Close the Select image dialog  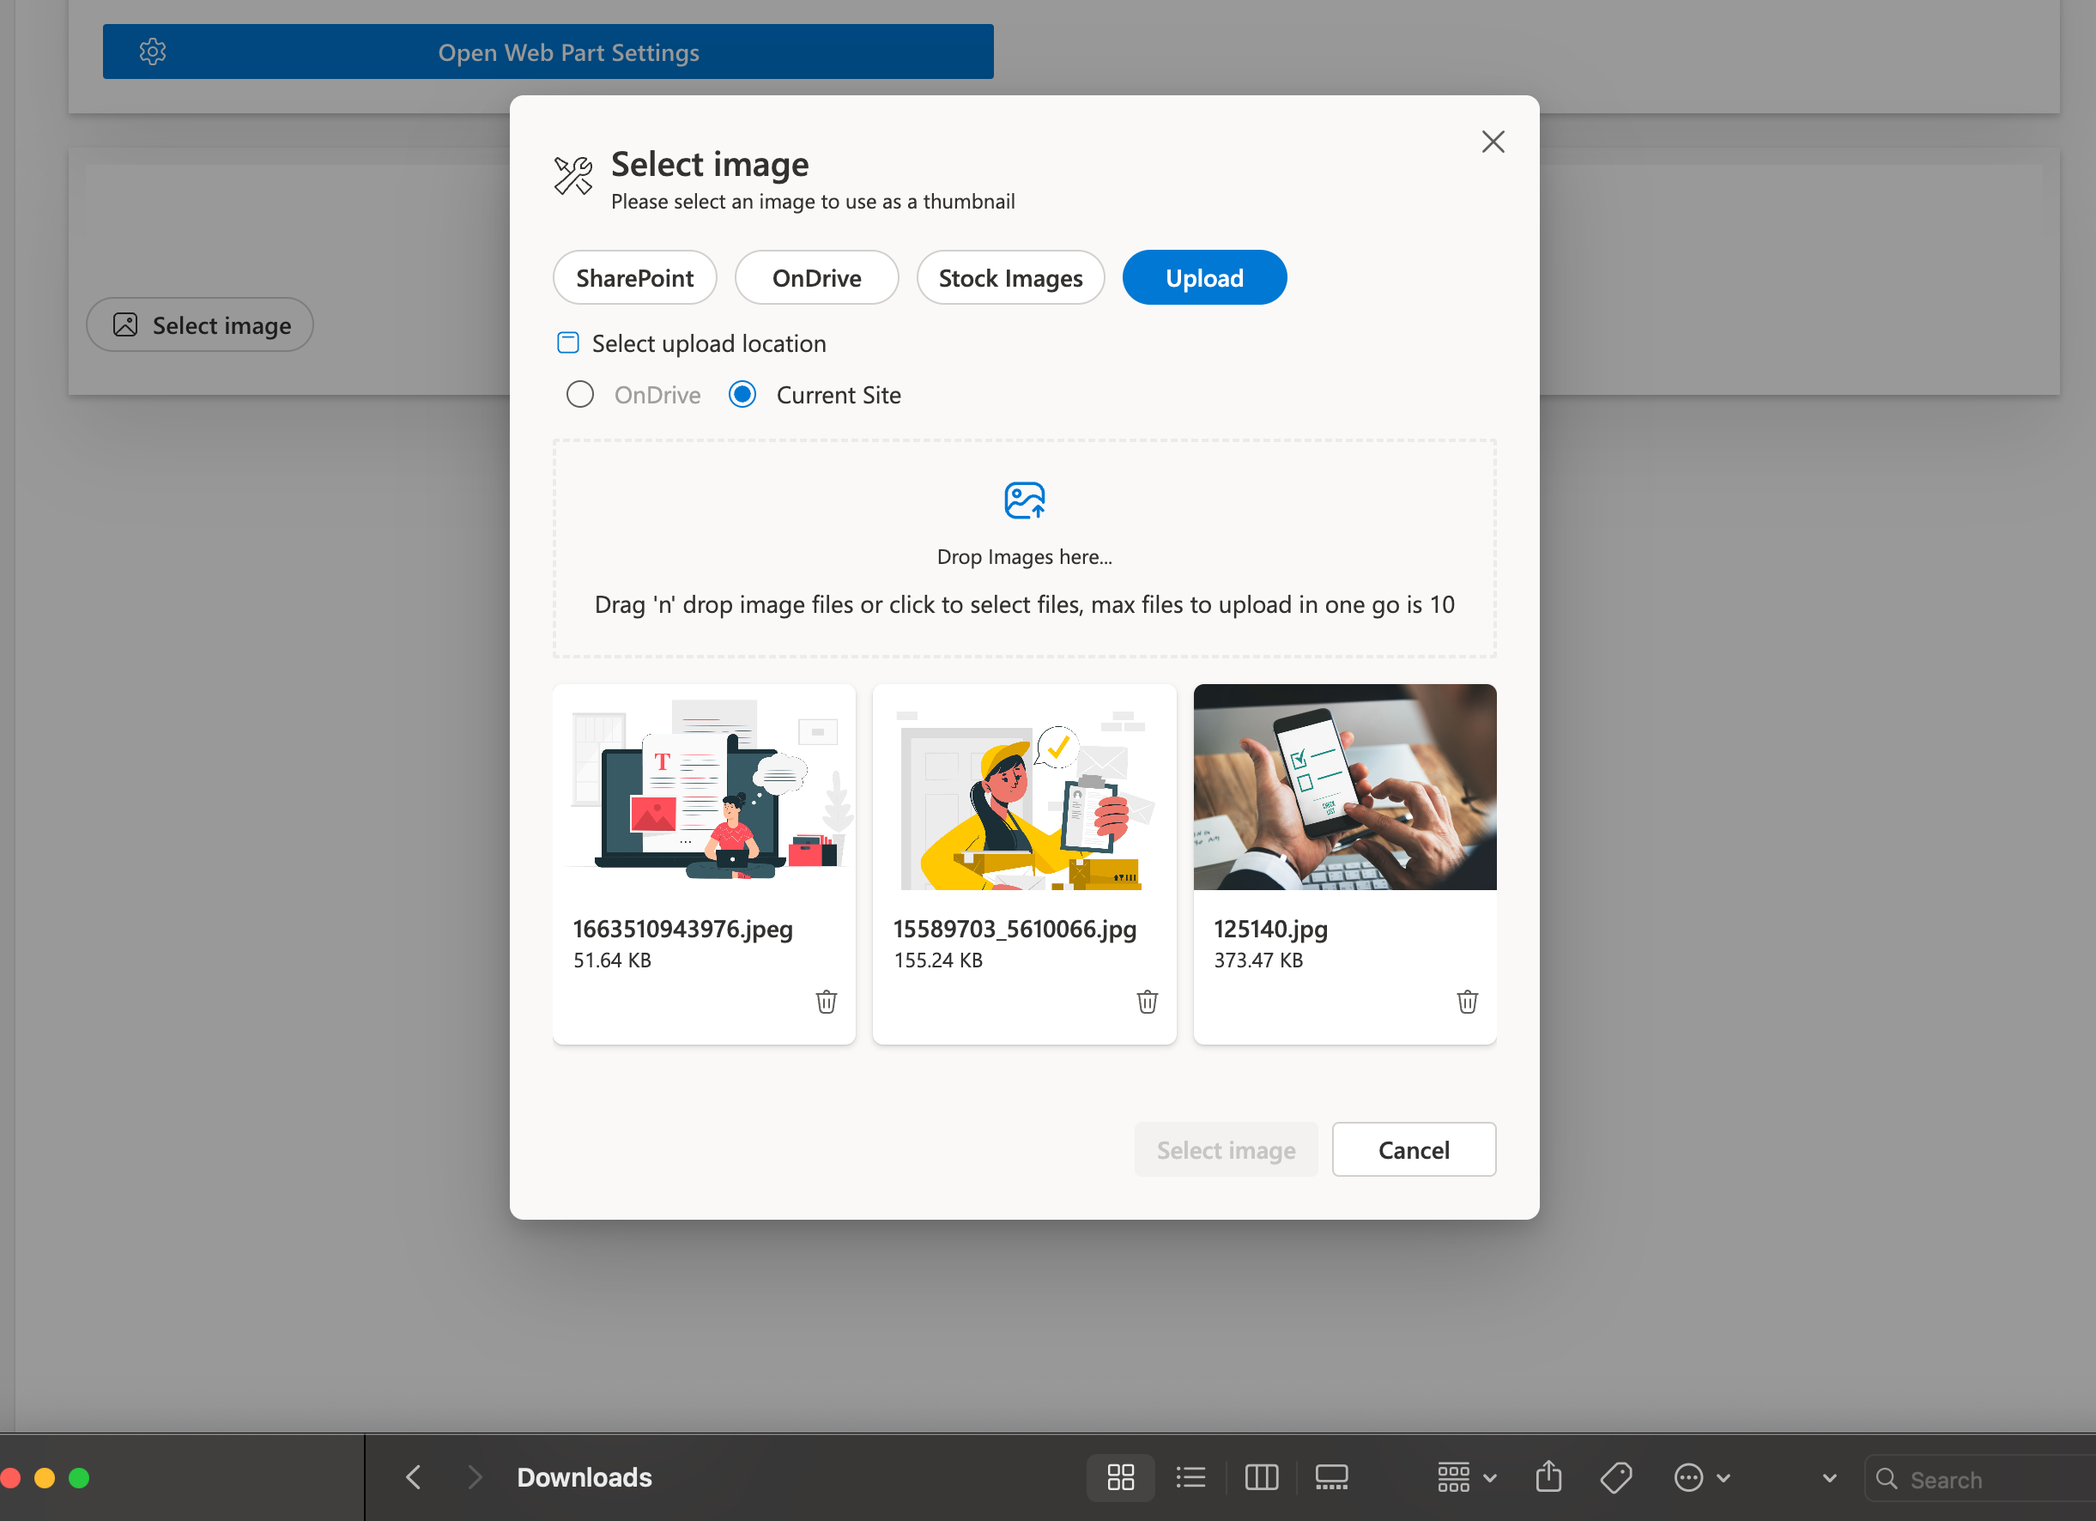tap(1493, 142)
